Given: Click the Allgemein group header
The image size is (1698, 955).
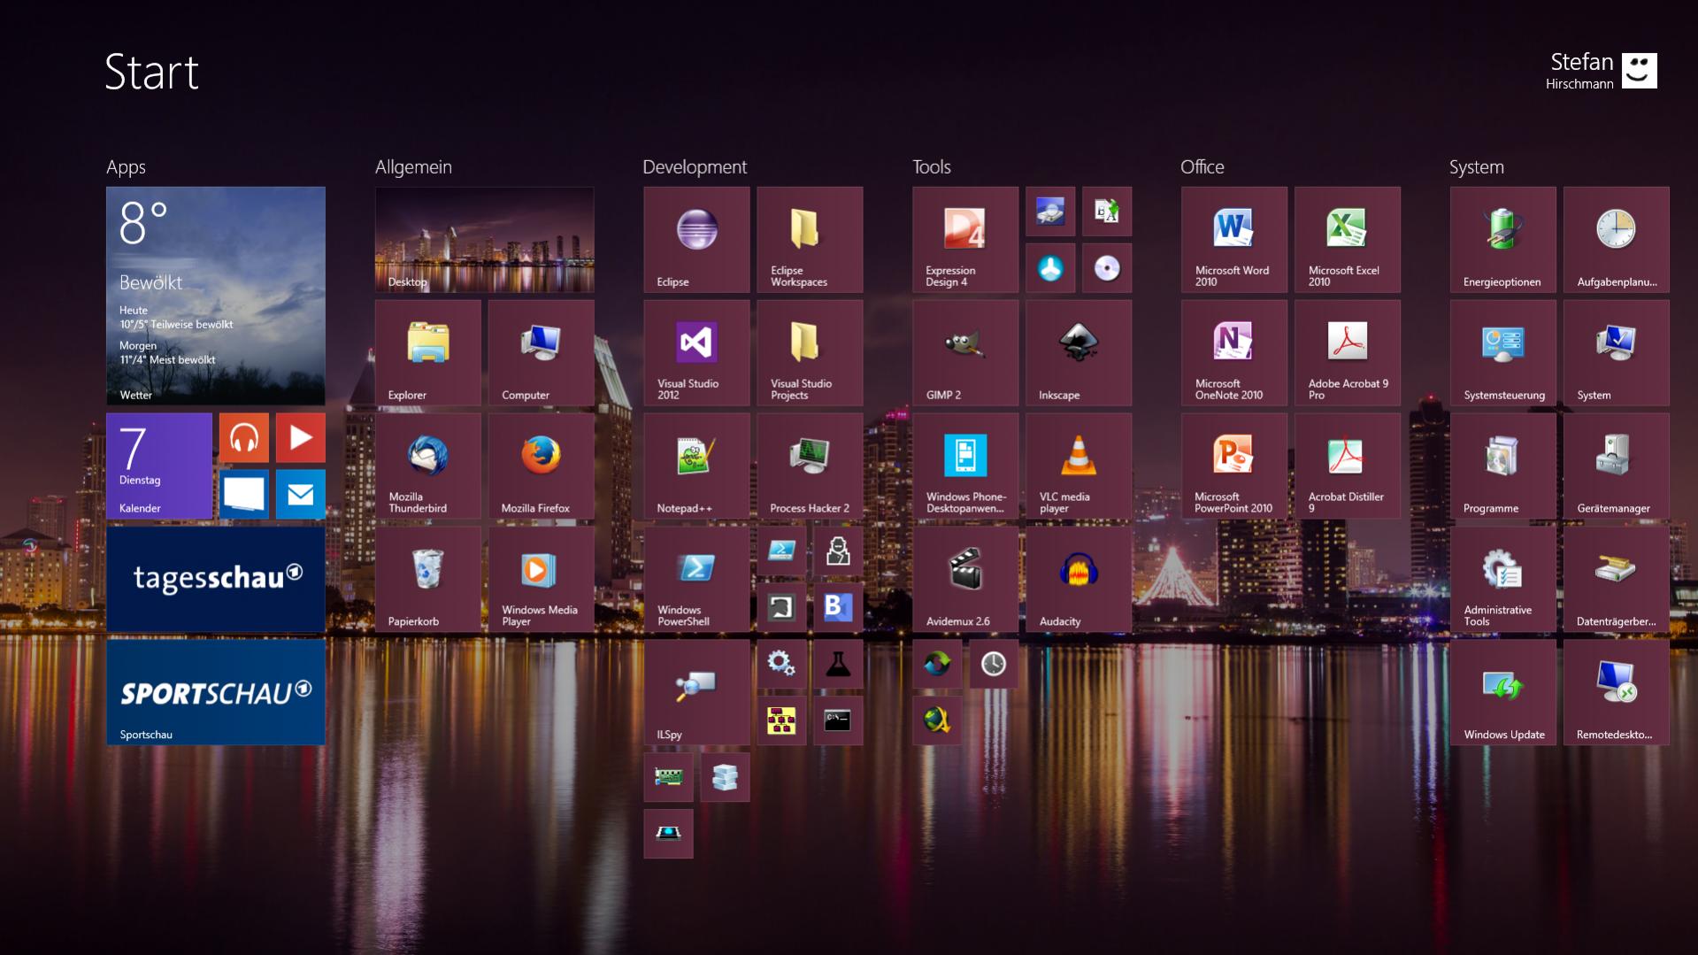Looking at the screenshot, I should [x=413, y=167].
